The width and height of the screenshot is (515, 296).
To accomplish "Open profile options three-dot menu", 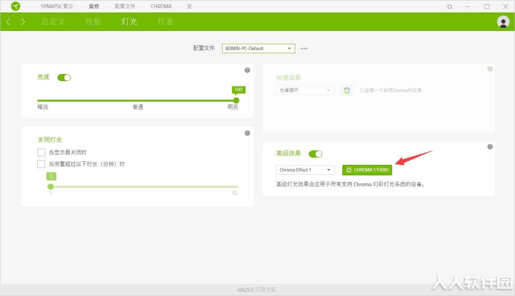I will tap(304, 48).
